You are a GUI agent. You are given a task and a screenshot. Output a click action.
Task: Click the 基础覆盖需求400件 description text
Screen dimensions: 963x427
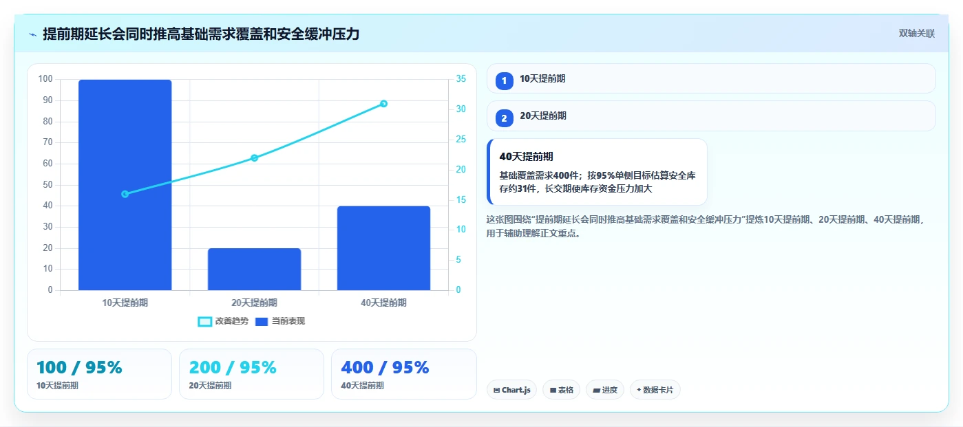(x=597, y=182)
